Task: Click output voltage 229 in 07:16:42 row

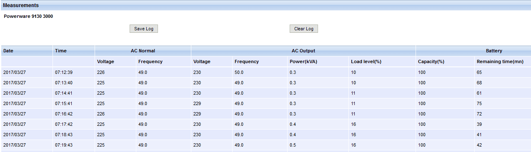Action: pyautogui.click(x=197, y=114)
